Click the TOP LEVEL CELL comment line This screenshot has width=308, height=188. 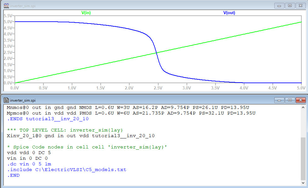(x=65, y=130)
